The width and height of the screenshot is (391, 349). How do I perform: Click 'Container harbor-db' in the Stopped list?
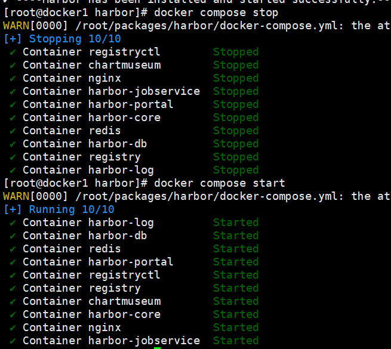(x=85, y=144)
